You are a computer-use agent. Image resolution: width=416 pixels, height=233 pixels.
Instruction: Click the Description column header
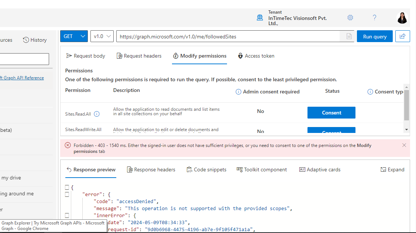pos(127,90)
